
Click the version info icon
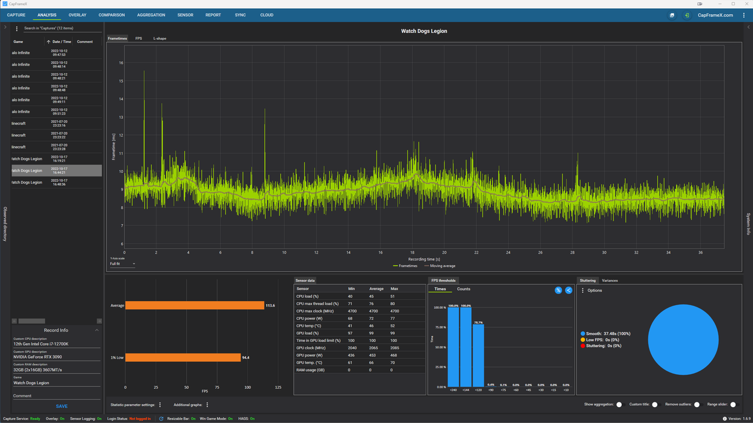725,419
